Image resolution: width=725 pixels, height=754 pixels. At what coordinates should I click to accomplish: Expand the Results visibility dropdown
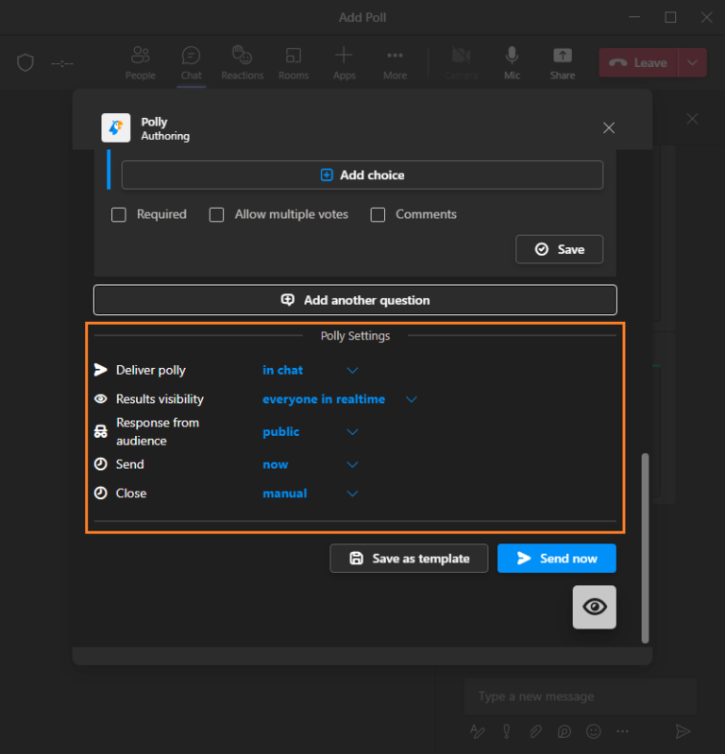[x=412, y=399]
